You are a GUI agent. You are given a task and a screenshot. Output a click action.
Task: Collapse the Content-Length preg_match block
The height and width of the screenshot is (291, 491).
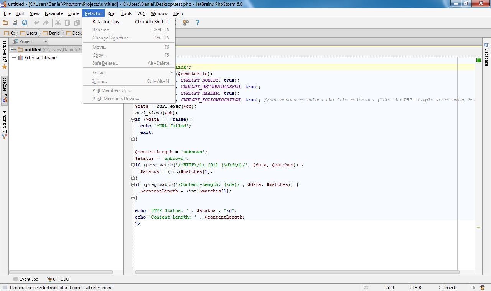[133, 184]
